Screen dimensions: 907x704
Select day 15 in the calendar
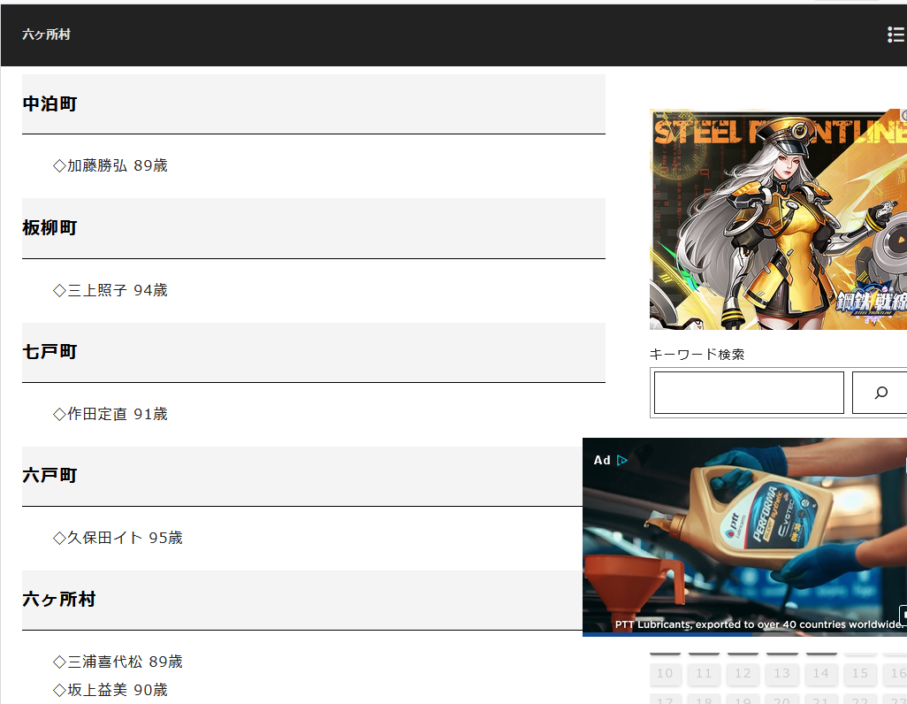click(859, 674)
